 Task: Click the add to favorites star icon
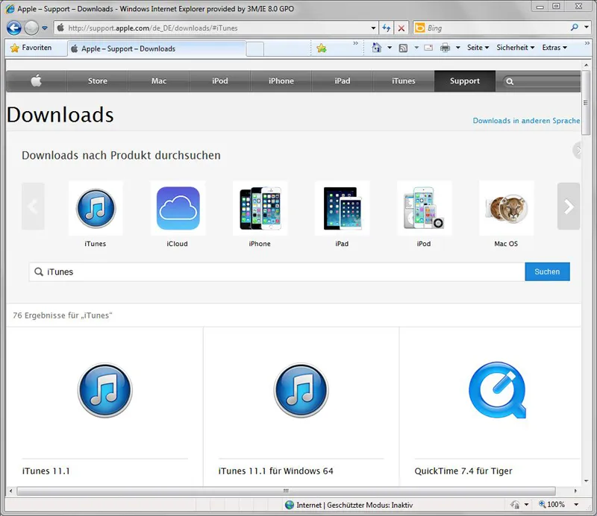tap(322, 48)
